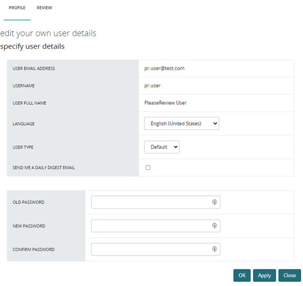Image resolution: width=303 pixels, height=286 pixels.
Task: Open the REVIEW tab
Action: 45,8
